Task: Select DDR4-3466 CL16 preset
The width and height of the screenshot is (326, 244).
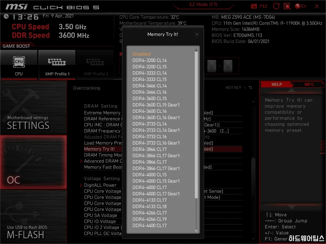Action: [x=150, y=92]
